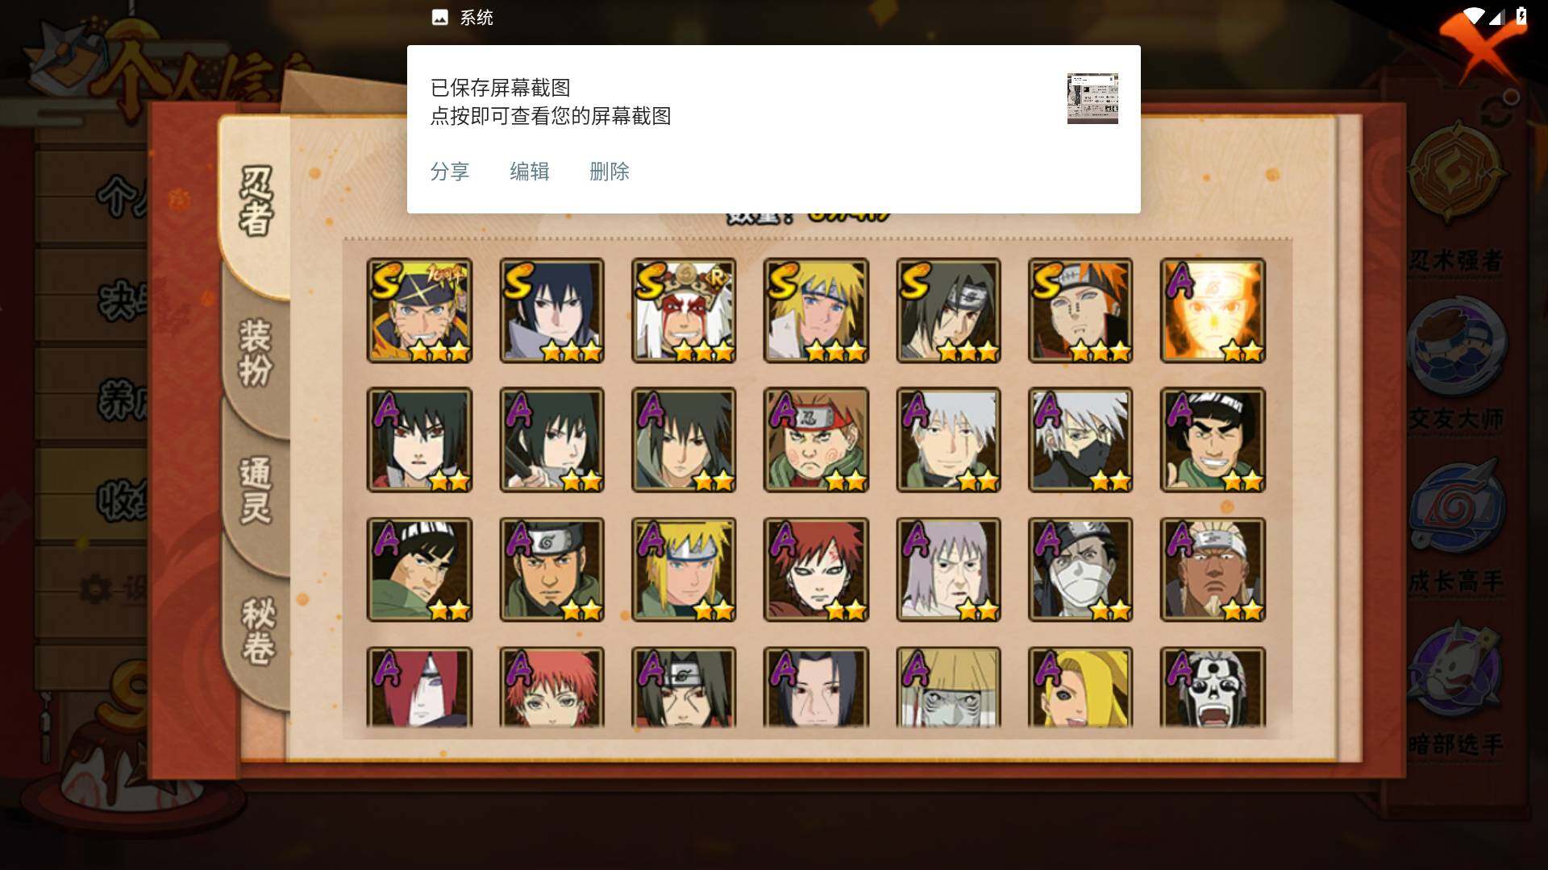Tap 编辑 in the screenshot notification
The height and width of the screenshot is (870, 1548).
pos(530,172)
